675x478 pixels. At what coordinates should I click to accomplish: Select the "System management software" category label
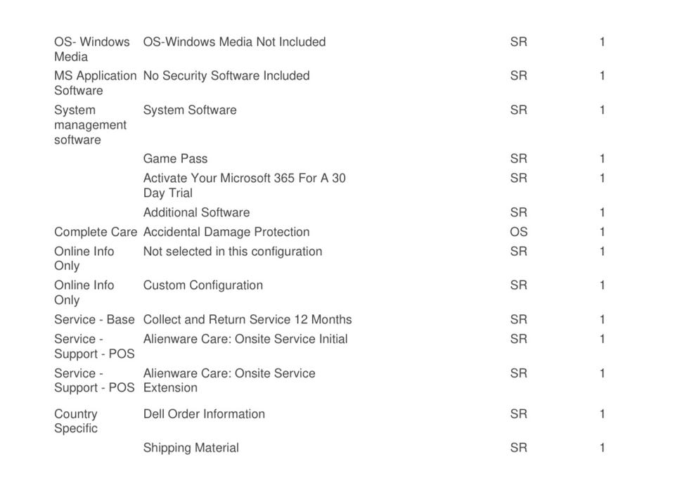tap(90, 125)
